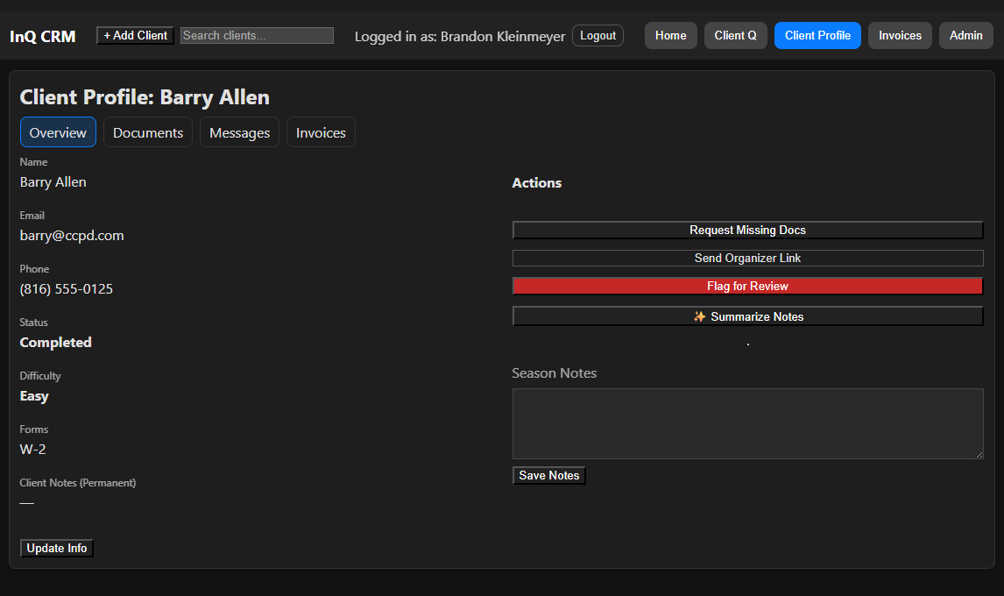Image resolution: width=1004 pixels, height=596 pixels.
Task: Click the sparkle Summarize Notes button
Action: pos(747,316)
